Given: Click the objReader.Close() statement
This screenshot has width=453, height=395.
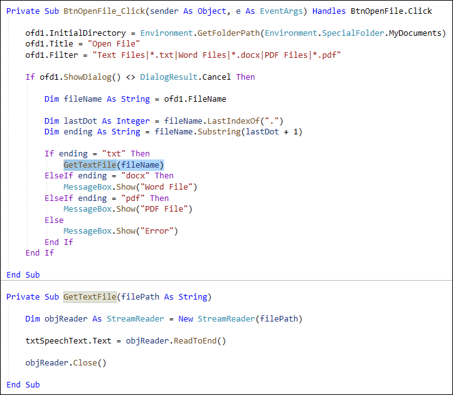Looking at the screenshot, I should (66, 362).
